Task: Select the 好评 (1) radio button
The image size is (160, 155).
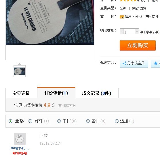Action: coord(30,121)
